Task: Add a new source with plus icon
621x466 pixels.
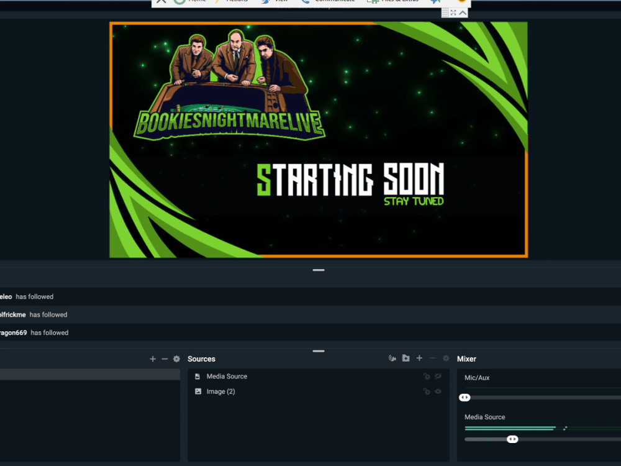Action: 419,359
